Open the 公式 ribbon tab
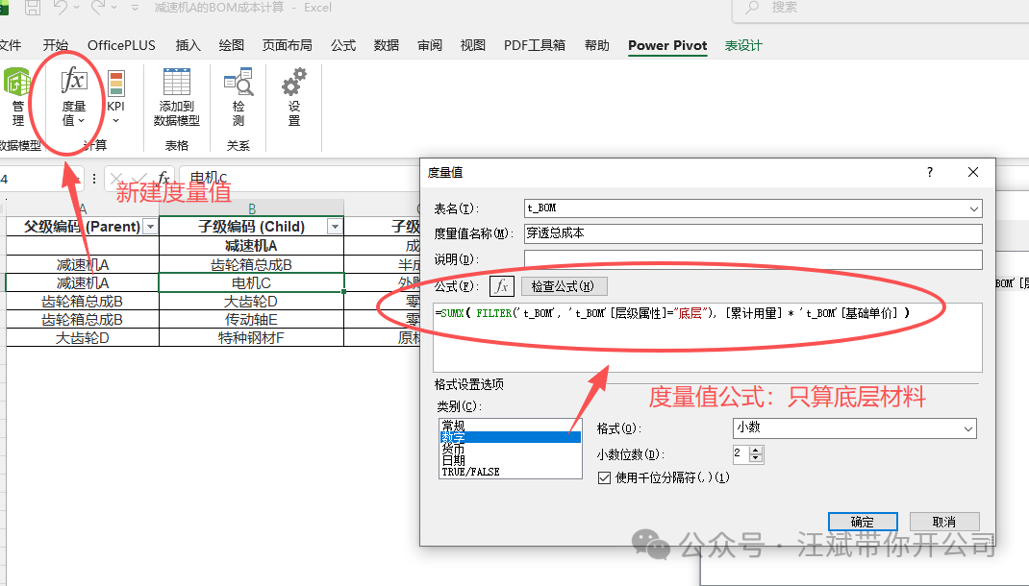 (343, 45)
